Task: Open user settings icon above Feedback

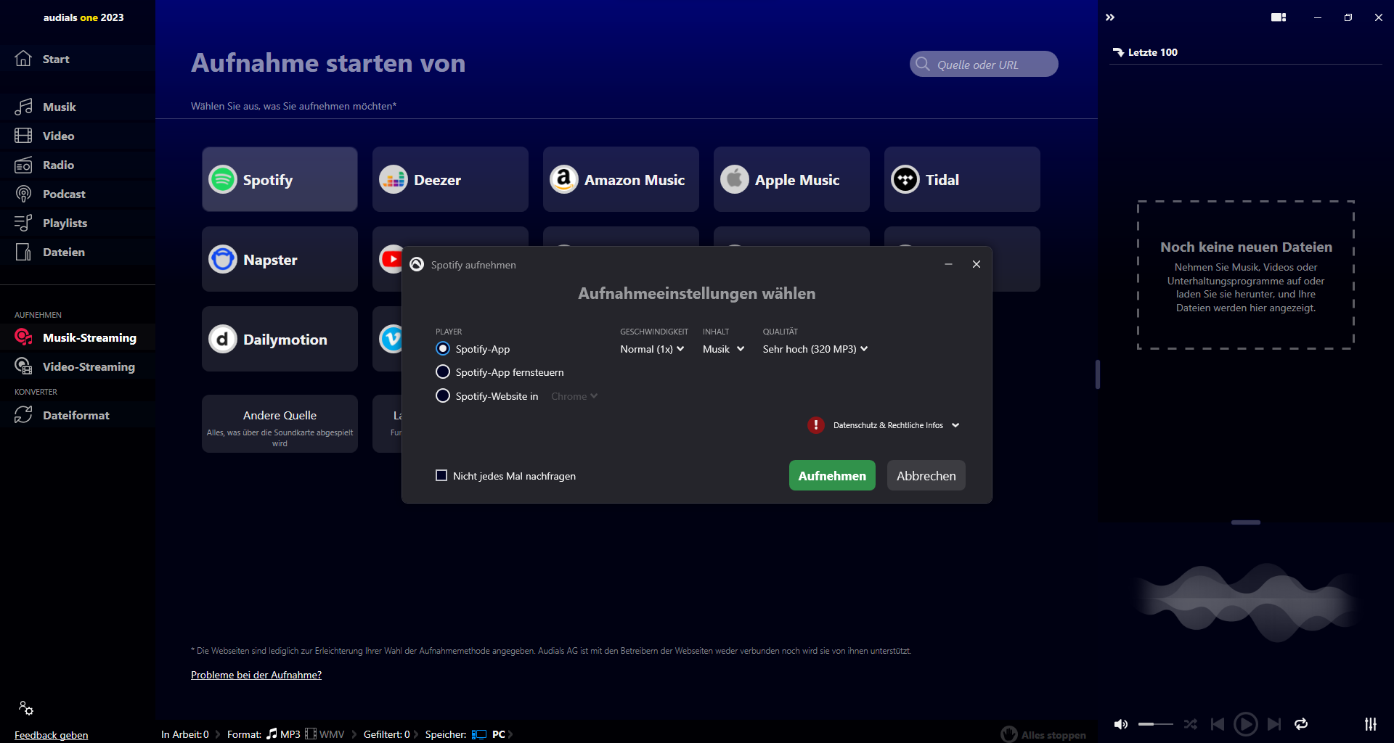Action: [26, 708]
